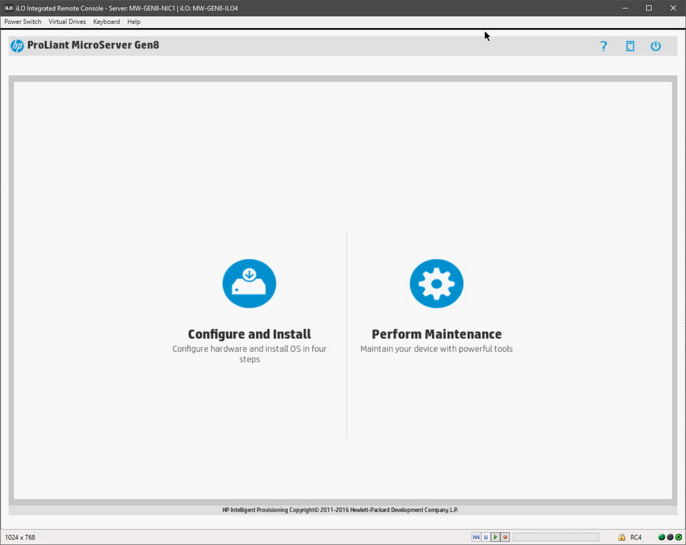The height and width of the screenshot is (545, 686).
Task: Click the green play button
Action: coord(495,537)
